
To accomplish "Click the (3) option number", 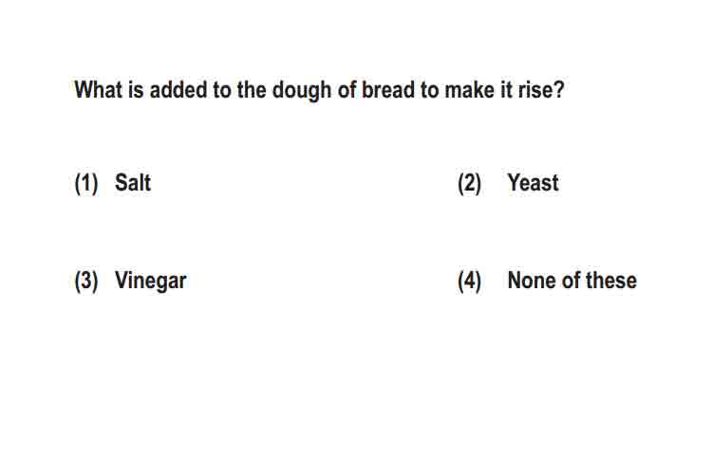I will (x=86, y=281).
